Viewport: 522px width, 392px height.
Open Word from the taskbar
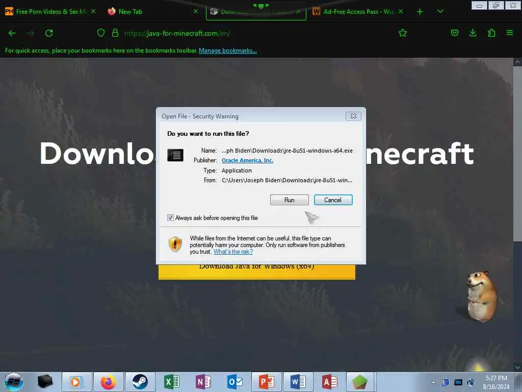298,382
